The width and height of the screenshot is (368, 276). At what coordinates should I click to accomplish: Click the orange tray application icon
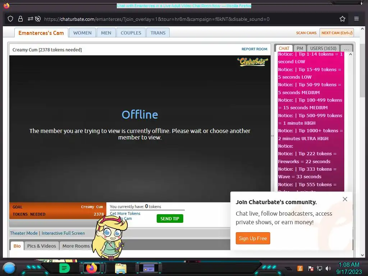pos(300,268)
